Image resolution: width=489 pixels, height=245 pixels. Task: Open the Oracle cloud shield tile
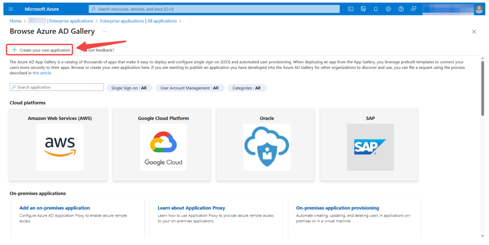click(267, 147)
